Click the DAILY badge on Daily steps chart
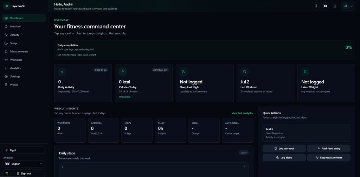 [244, 153]
